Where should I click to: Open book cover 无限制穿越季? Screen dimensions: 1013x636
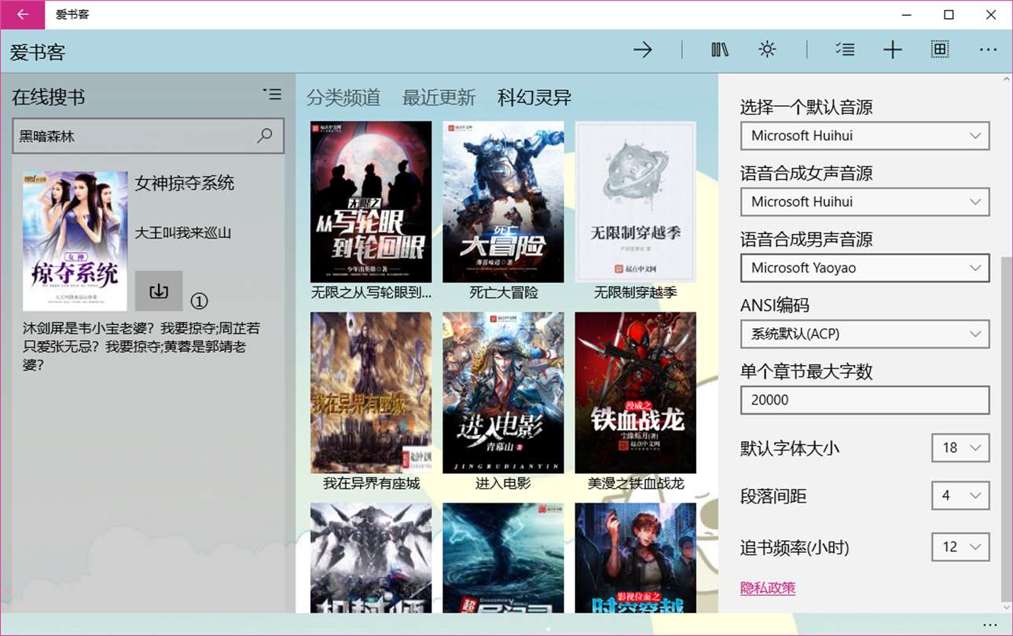[636, 202]
